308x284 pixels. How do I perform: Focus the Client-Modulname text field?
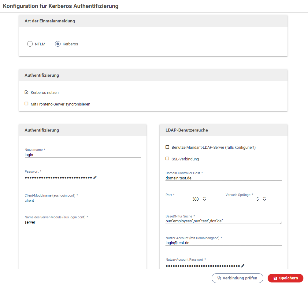click(82, 200)
